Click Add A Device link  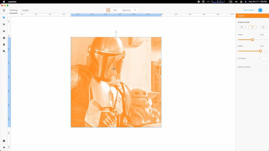(249, 10)
